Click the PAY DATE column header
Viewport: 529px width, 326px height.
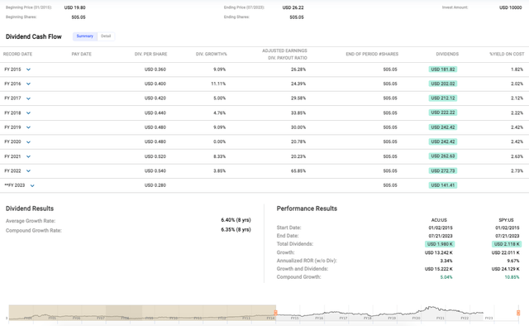point(81,54)
